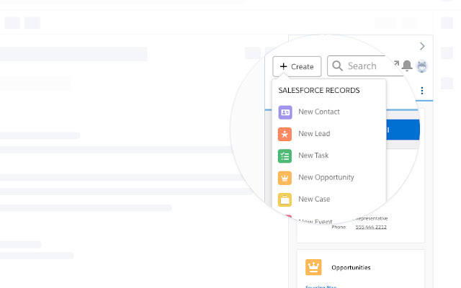Open the Opportunities section heading
The height and width of the screenshot is (288, 461).
pos(351,268)
